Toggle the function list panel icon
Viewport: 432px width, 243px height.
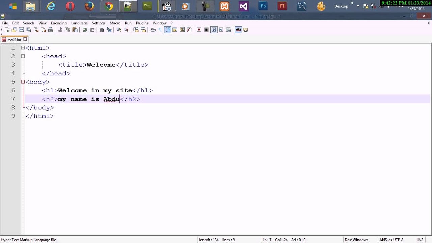pyautogui.click(x=190, y=30)
